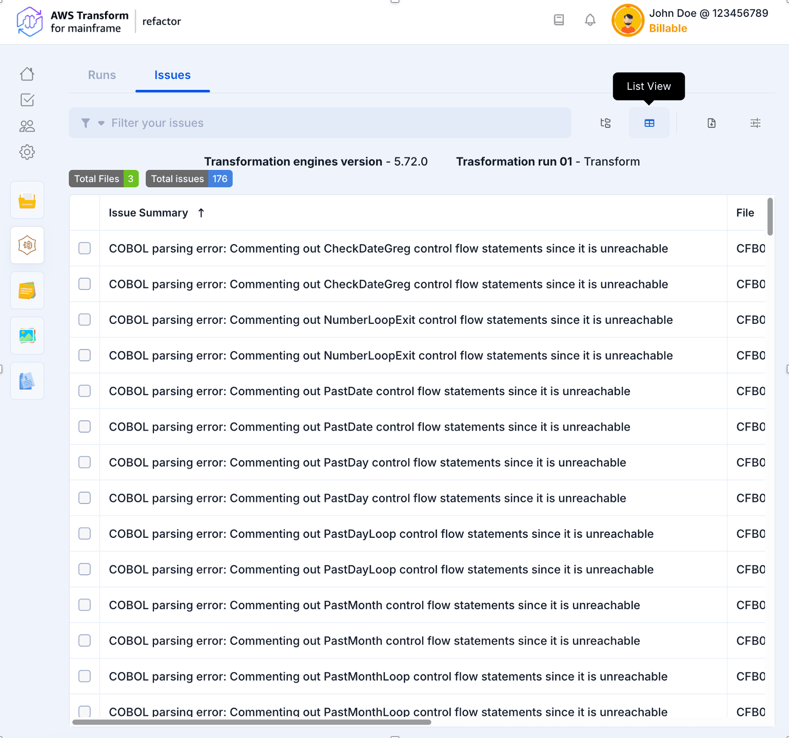Screen dimensions: 789x738
Task: Select first PastMonth issue row checkbox
Action: coord(85,605)
